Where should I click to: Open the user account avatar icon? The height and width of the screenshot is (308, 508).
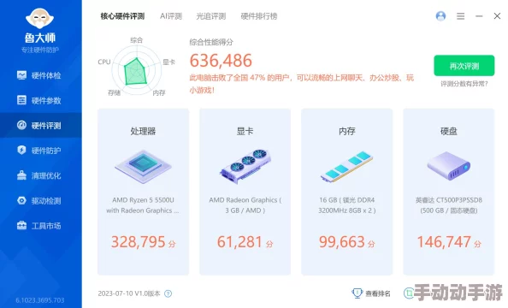tap(440, 16)
